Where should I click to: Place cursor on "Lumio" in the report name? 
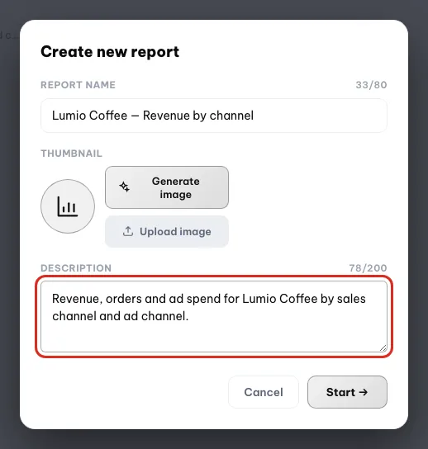69,116
